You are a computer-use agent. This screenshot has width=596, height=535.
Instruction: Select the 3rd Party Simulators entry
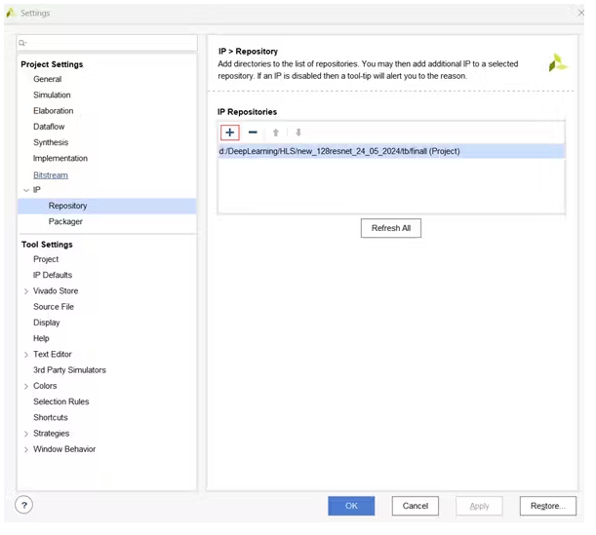coord(69,370)
